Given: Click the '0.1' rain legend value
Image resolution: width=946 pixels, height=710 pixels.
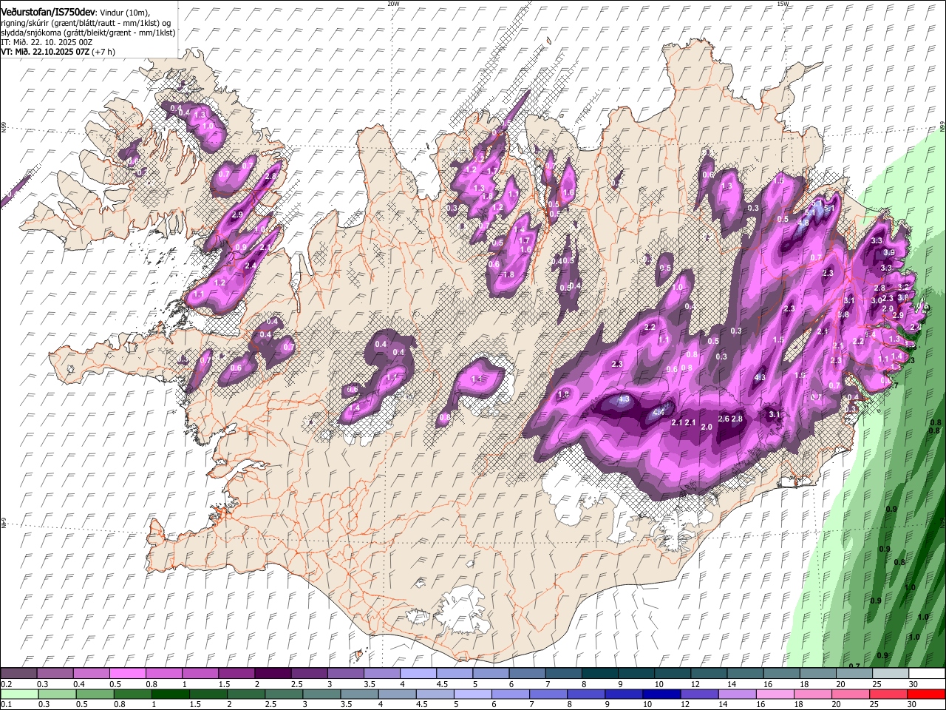Looking at the screenshot, I should 7,704.
